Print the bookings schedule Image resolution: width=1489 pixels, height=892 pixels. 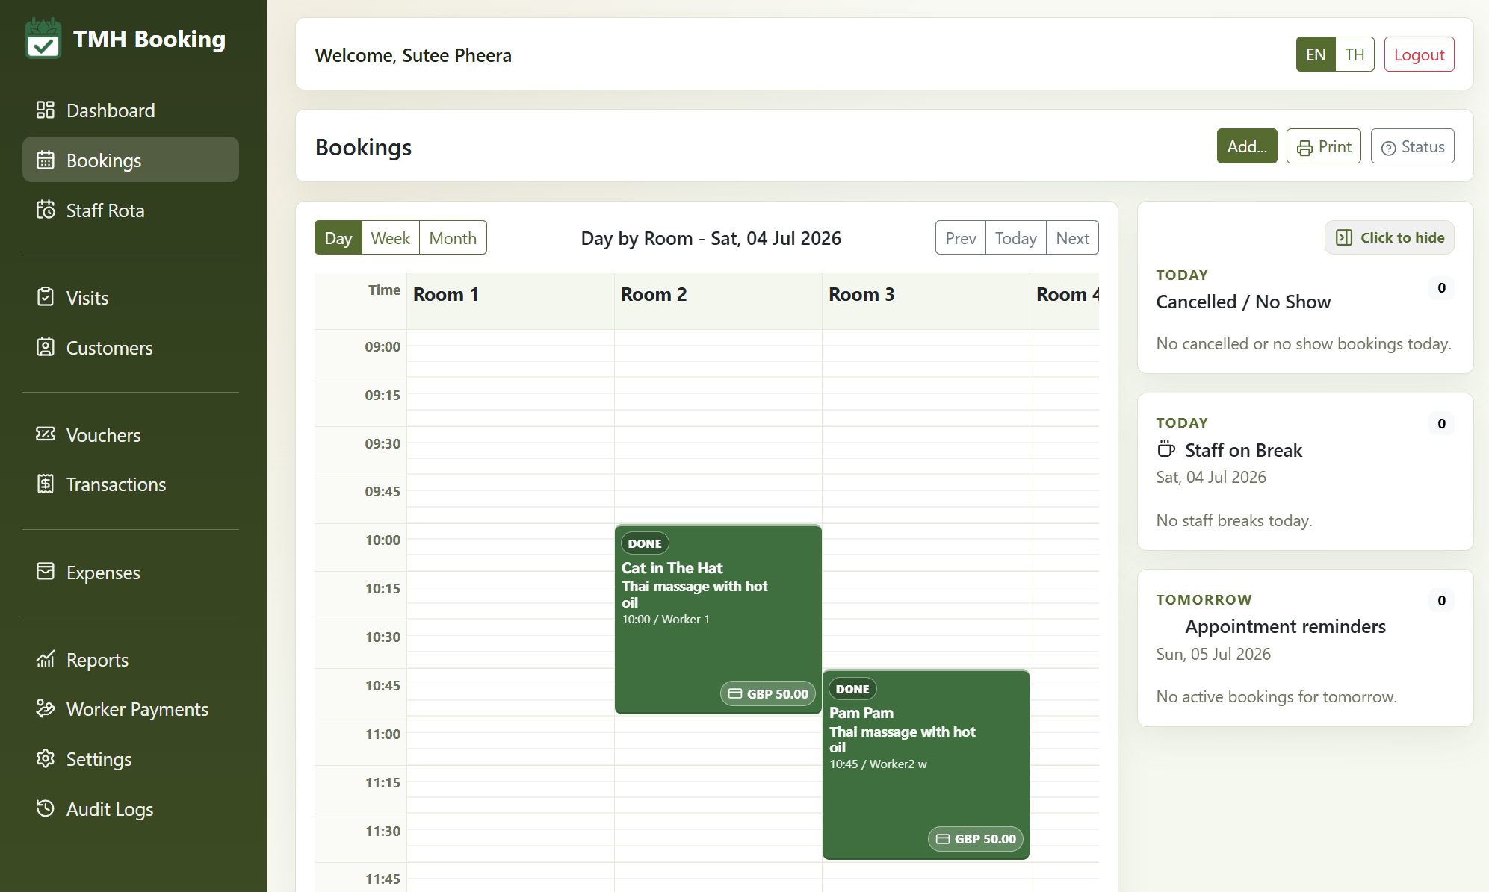click(x=1324, y=146)
